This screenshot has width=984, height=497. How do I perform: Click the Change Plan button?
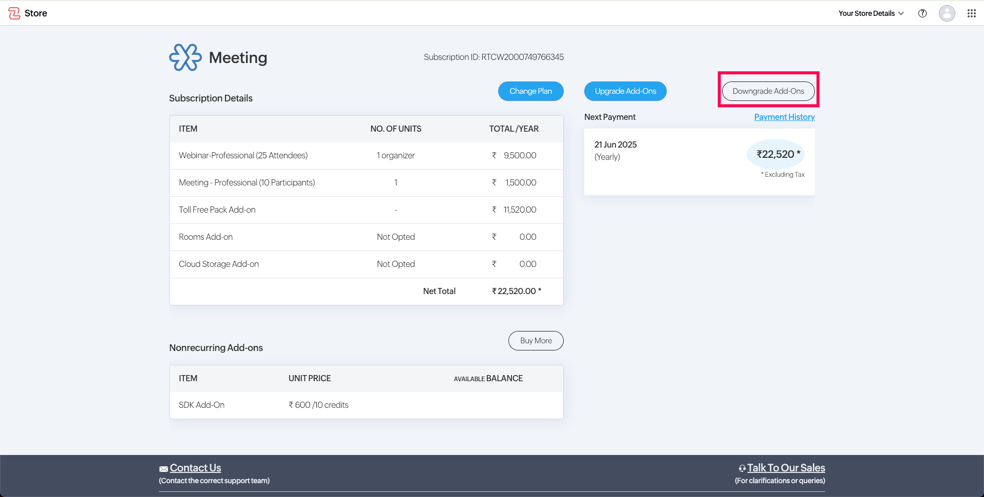531,91
